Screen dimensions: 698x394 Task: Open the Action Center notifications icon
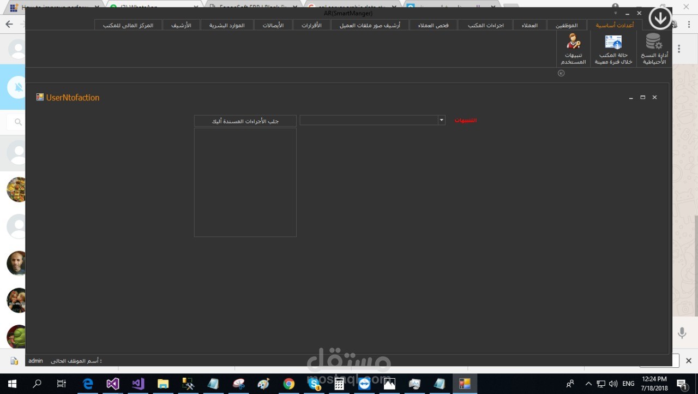click(x=682, y=384)
